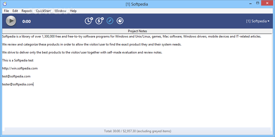This screenshot has width=275, height=137.
Task: Close the Softpedia window
Action: coord(267,3)
